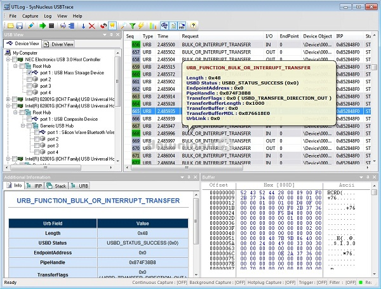Open the Capture menu
The height and width of the screenshot is (289, 381).
click(30, 16)
